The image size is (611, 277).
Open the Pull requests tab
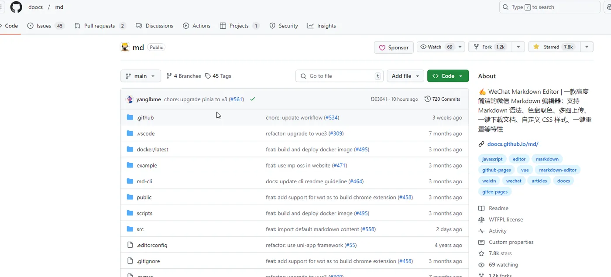(x=100, y=26)
